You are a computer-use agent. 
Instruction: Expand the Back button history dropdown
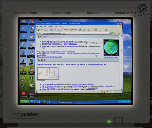coord(43,30)
